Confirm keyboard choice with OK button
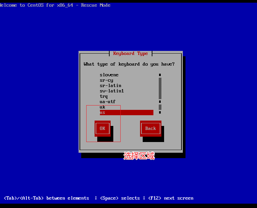The image size is (257, 208). (x=103, y=129)
